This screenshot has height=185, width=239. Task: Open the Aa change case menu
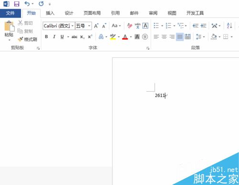116,26
